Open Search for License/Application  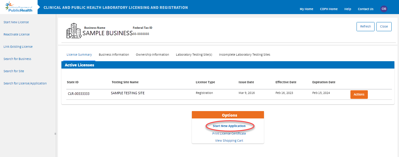pos(25,83)
